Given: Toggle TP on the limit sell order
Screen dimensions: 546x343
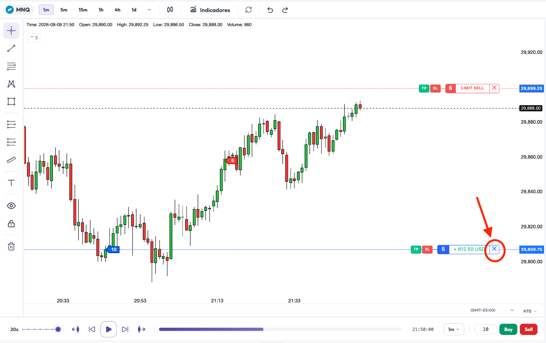Looking at the screenshot, I should [424, 88].
